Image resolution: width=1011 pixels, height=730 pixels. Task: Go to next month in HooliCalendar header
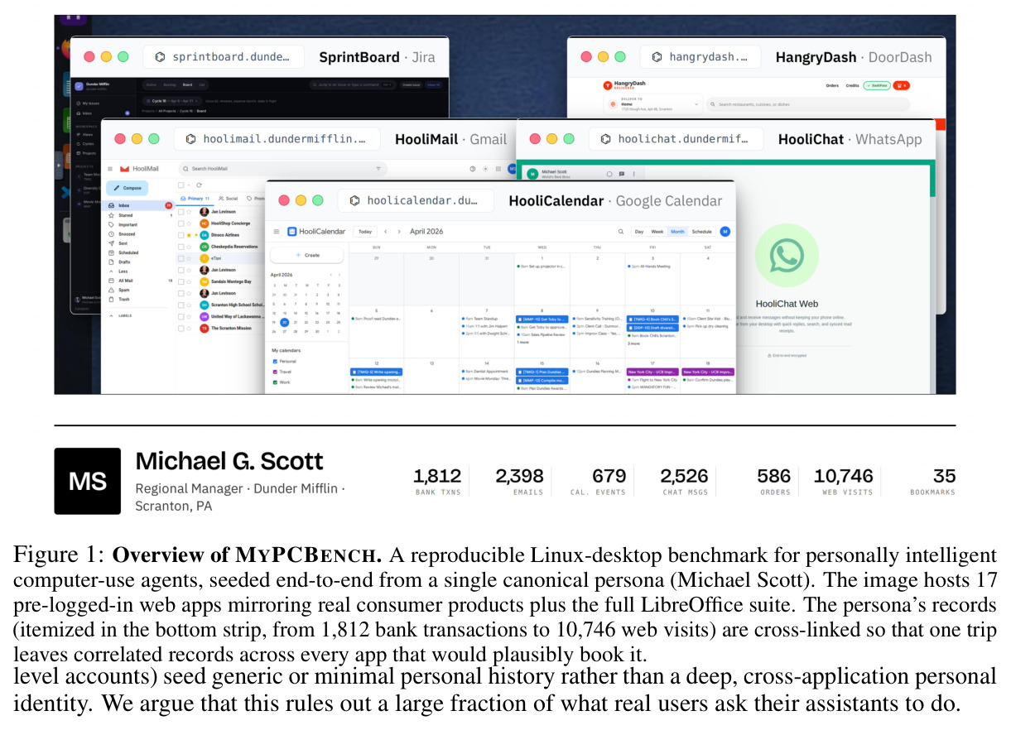coord(399,232)
